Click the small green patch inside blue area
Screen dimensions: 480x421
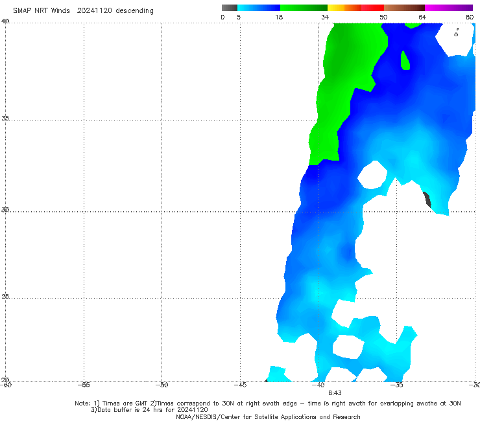point(405,61)
